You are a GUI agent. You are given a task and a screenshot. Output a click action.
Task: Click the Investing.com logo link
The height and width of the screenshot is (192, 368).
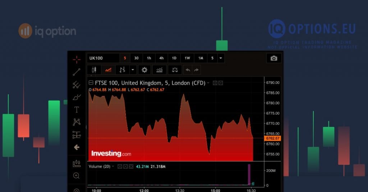click(x=111, y=153)
